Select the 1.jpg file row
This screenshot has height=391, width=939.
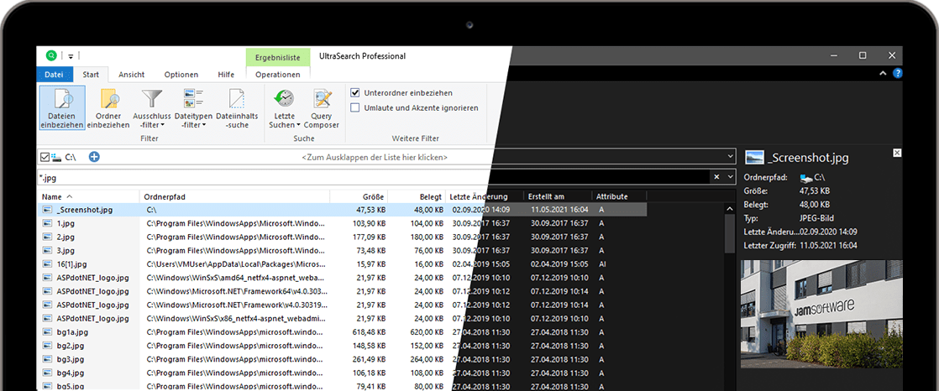pos(343,223)
